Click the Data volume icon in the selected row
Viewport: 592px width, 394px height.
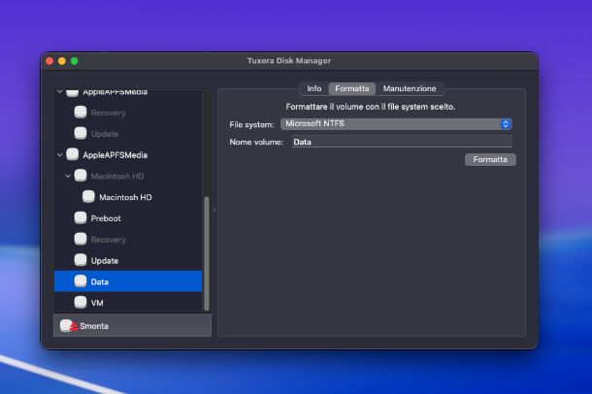[x=81, y=281]
